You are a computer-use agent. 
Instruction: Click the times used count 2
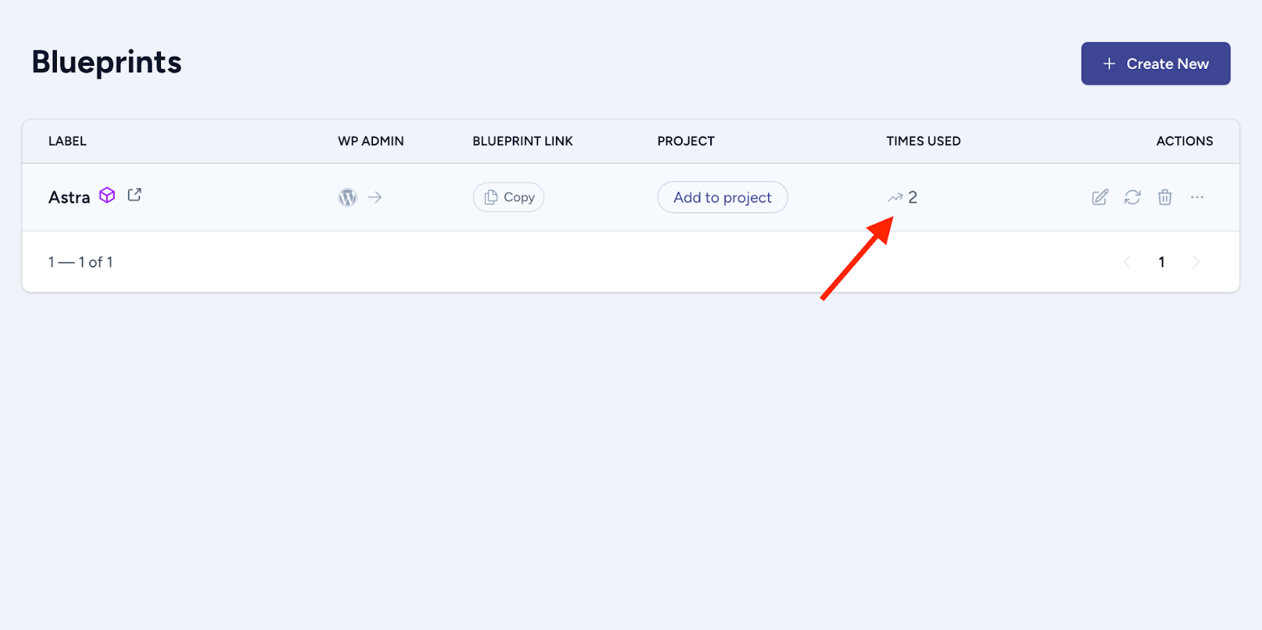[x=913, y=197]
